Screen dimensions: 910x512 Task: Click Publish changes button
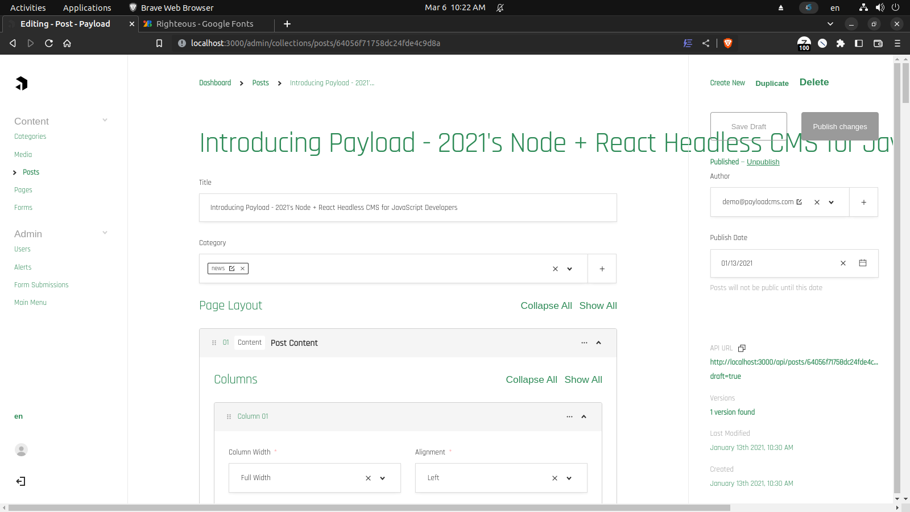click(x=840, y=126)
